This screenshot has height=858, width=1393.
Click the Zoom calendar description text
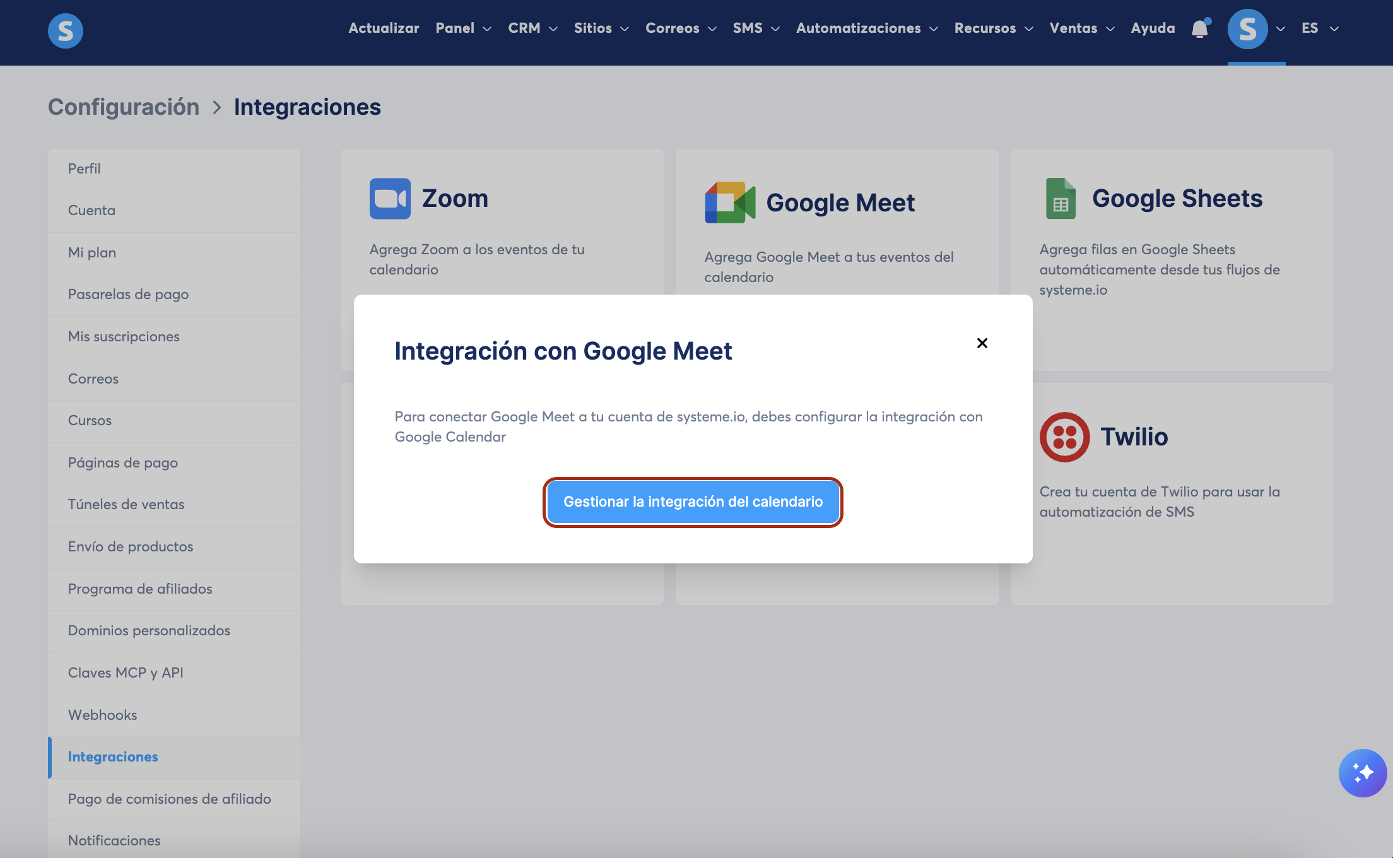[477, 260]
